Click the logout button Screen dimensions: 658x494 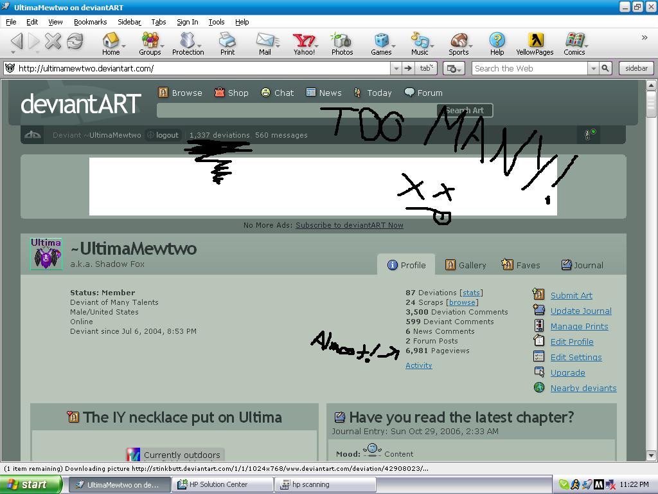click(163, 135)
